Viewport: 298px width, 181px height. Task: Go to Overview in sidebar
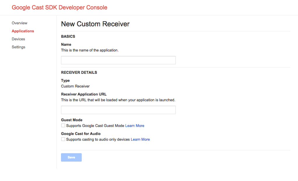(x=19, y=23)
